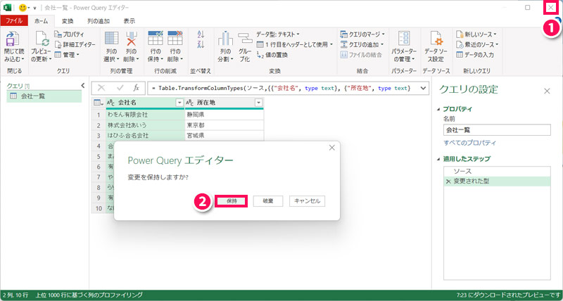The width and height of the screenshot is (563, 301).
Task: Switch to the 変換 tab
Action: 68,21
